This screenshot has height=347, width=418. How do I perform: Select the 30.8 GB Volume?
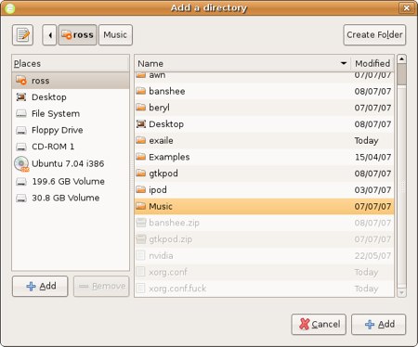71,198
